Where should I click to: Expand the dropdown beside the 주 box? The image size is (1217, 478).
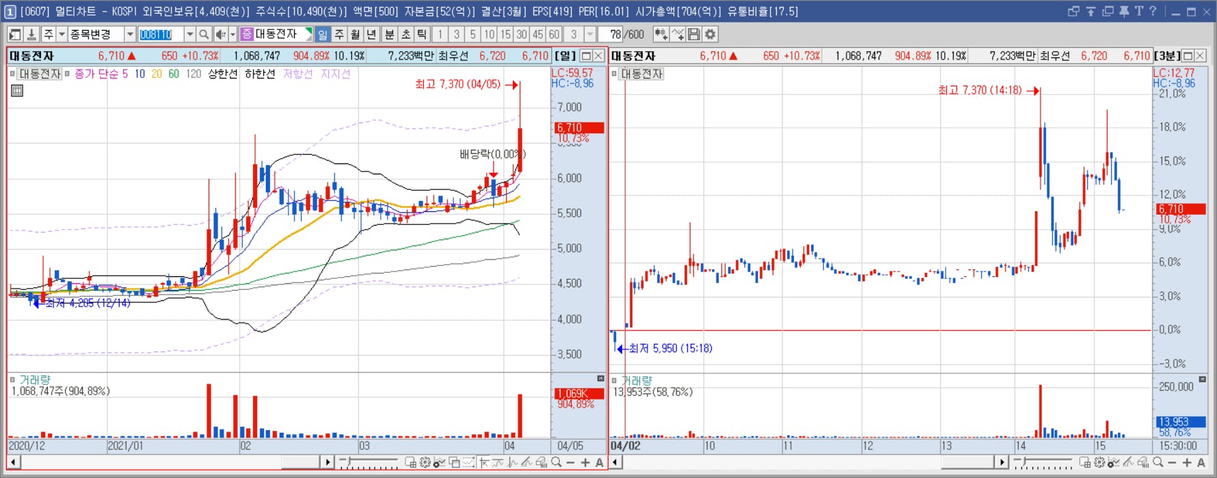tap(62, 34)
